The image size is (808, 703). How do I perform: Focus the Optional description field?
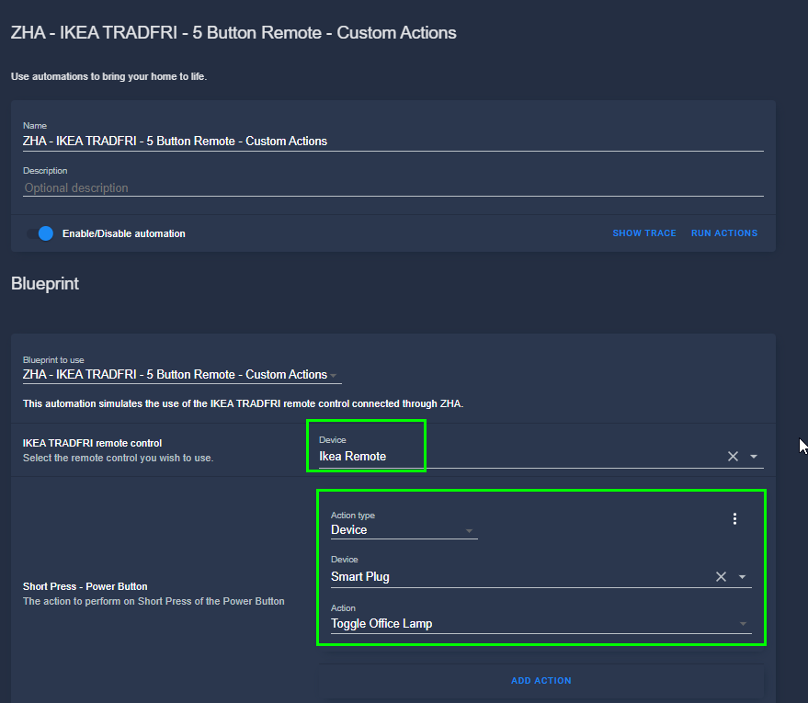393,188
